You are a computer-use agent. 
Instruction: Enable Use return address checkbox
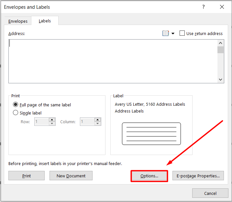[182, 33]
